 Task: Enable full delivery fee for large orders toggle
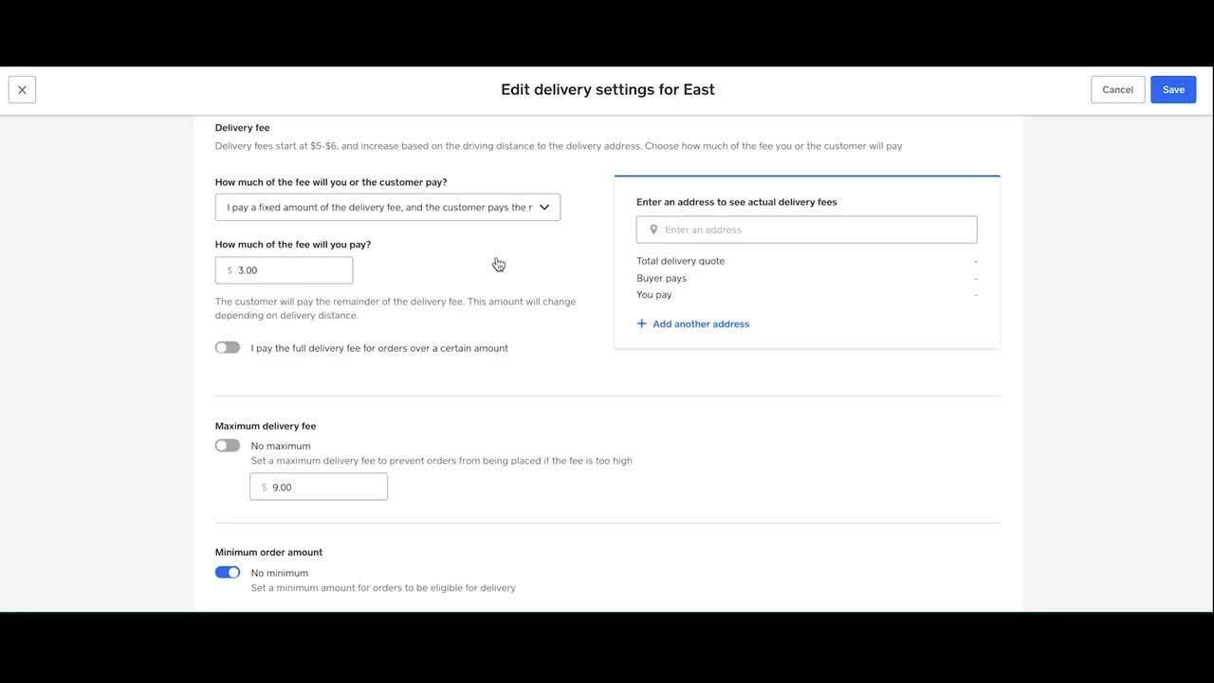click(228, 348)
